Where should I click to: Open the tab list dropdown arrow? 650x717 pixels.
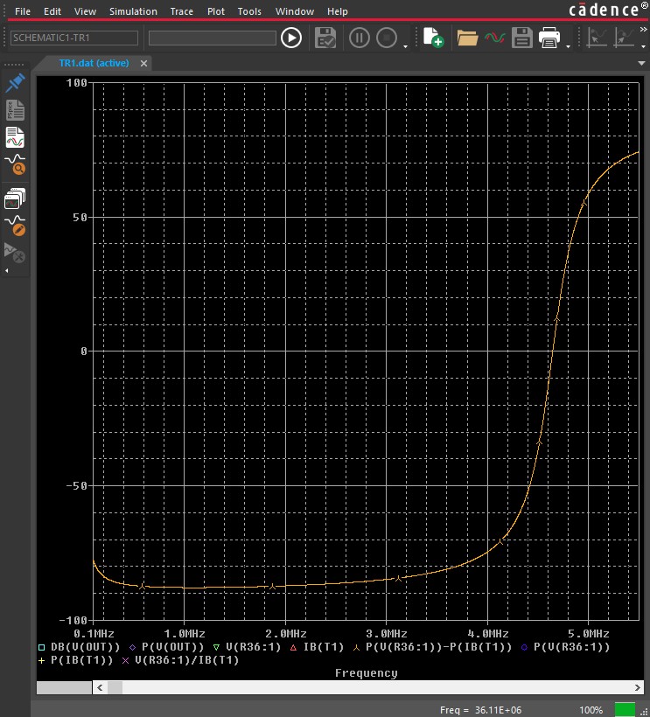click(x=641, y=64)
